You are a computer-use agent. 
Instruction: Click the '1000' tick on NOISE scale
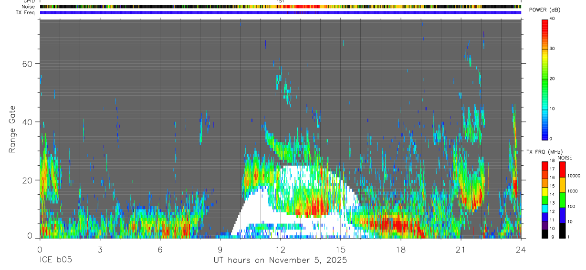[572, 191]
